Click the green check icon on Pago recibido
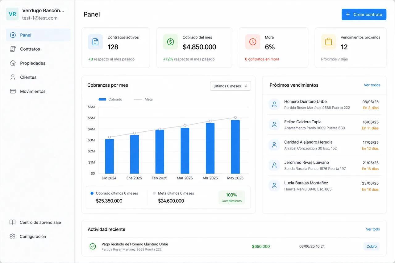The width and height of the screenshot is (395, 263). pos(93,246)
